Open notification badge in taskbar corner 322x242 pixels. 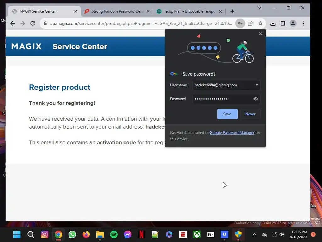(x=313, y=234)
